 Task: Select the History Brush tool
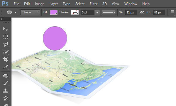click(6, 98)
